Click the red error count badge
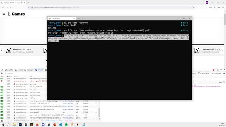Screen dimensions: 226x127 click(214, 70)
